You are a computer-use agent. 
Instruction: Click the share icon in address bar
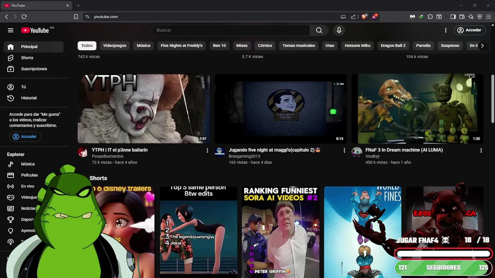coord(353,17)
